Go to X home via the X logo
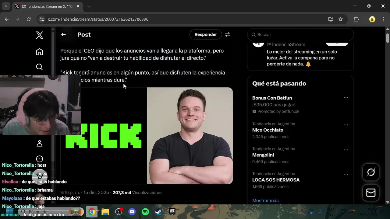The width and height of the screenshot is (390, 219). tap(40, 35)
